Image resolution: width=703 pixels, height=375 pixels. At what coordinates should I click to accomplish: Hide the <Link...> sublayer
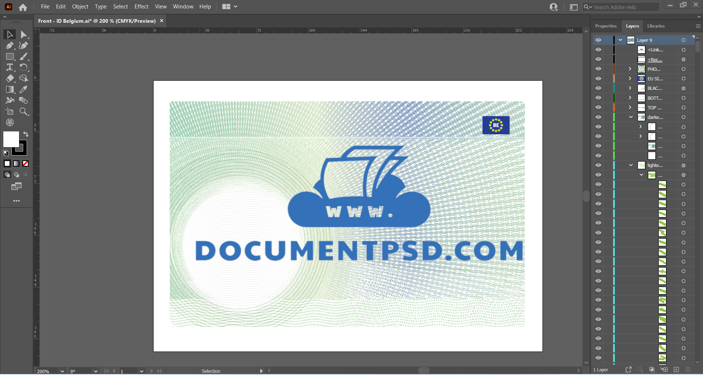[598, 50]
